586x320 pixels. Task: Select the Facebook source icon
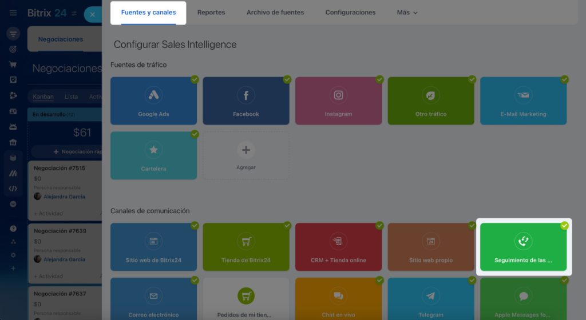click(246, 95)
